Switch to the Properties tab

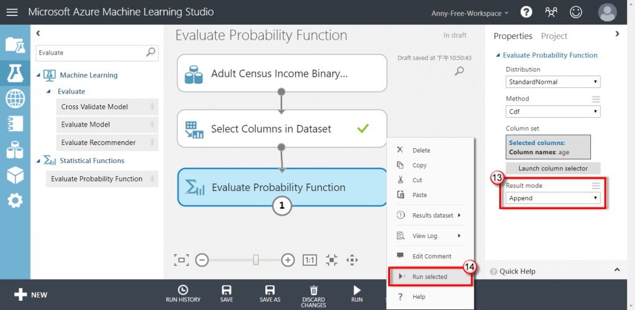(x=513, y=36)
